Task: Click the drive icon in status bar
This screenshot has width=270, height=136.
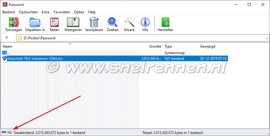Action: tap(4, 132)
